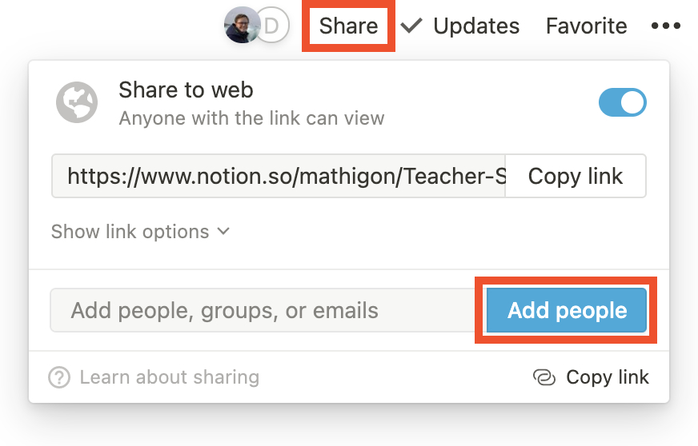Open the three-dot more options menu
This screenshot has width=698, height=446.
pos(665,26)
